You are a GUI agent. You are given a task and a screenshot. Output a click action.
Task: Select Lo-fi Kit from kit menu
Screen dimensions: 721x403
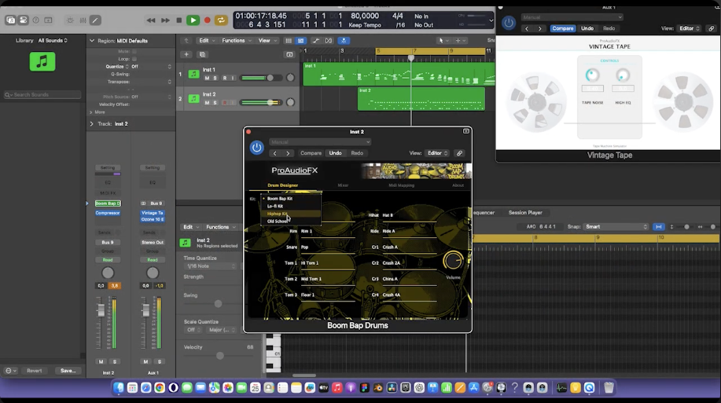(275, 207)
